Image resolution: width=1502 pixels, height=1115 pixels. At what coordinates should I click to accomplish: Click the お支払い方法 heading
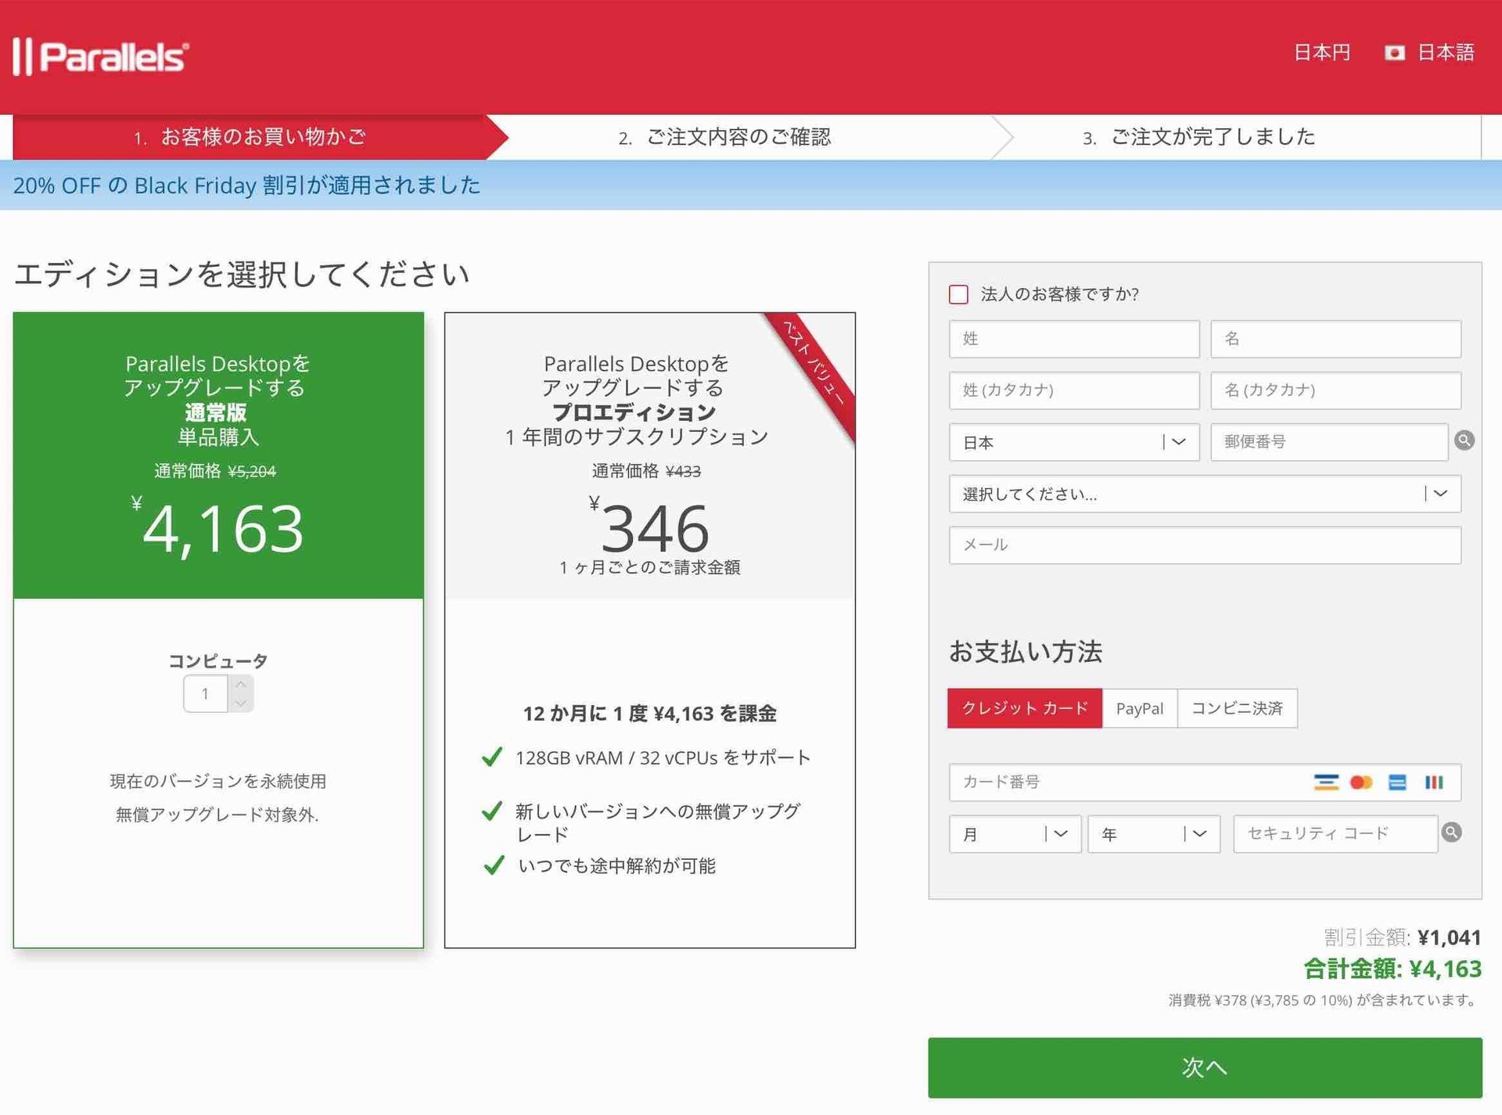click(1026, 652)
